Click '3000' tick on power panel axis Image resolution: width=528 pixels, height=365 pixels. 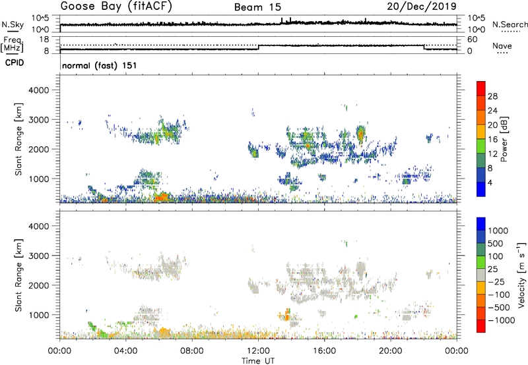point(38,120)
